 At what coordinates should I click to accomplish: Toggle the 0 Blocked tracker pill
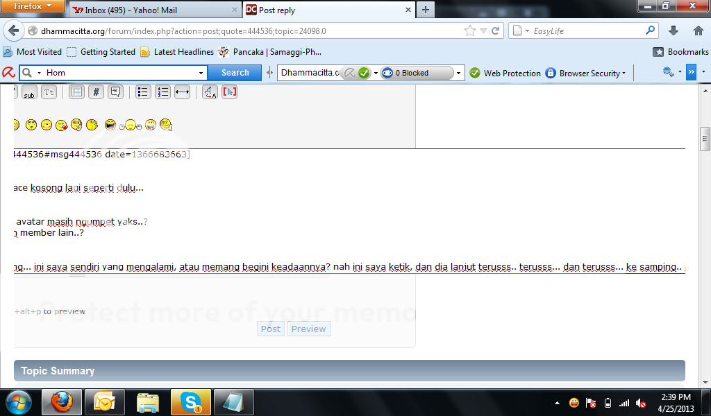point(417,73)
